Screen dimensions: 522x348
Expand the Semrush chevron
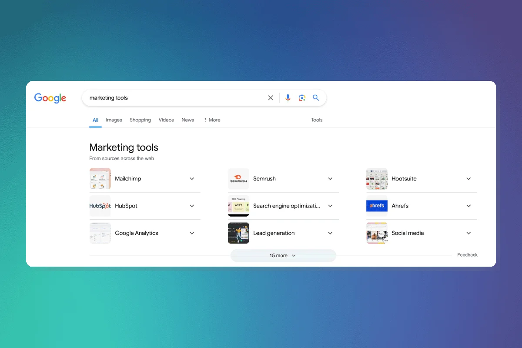330,179
